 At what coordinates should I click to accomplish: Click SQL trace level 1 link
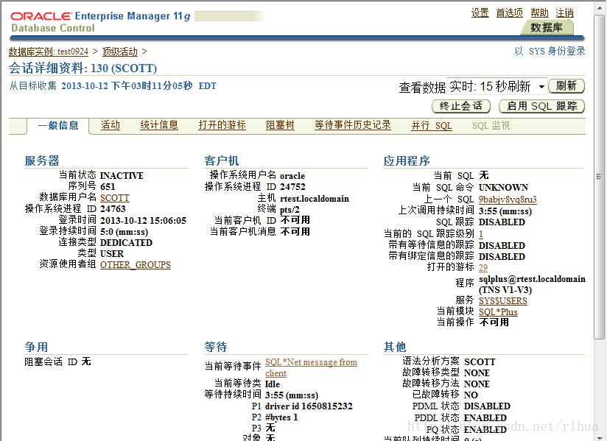point(481,234)
